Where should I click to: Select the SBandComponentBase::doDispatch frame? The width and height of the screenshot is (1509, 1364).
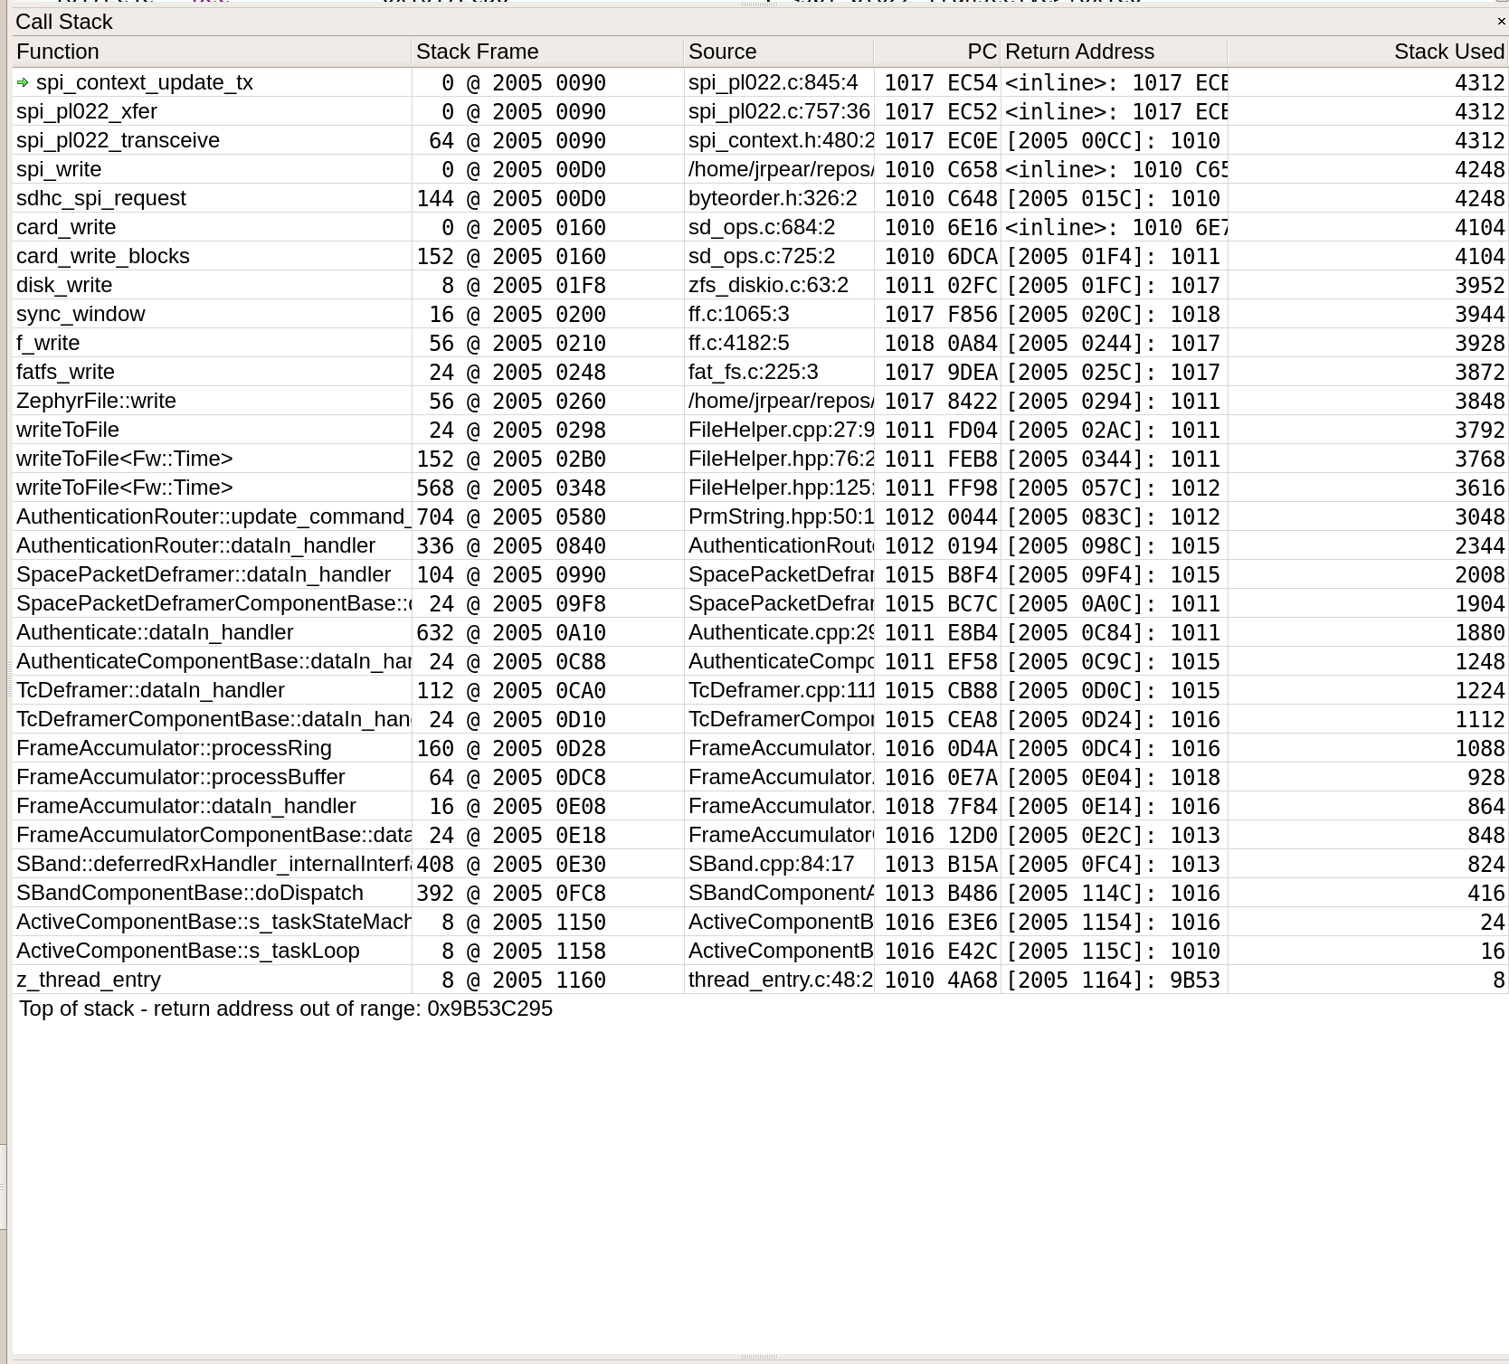190,894
